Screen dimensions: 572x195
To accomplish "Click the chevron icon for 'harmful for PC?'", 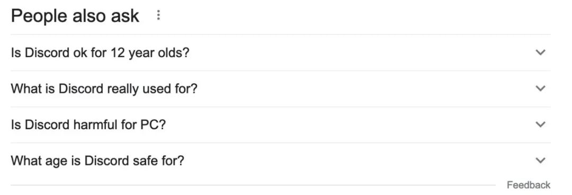I will tap(540, 124).
